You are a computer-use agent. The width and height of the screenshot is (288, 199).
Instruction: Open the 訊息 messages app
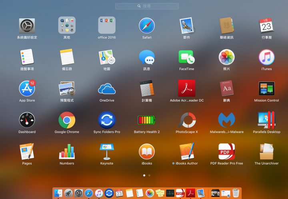coord(146,57)
